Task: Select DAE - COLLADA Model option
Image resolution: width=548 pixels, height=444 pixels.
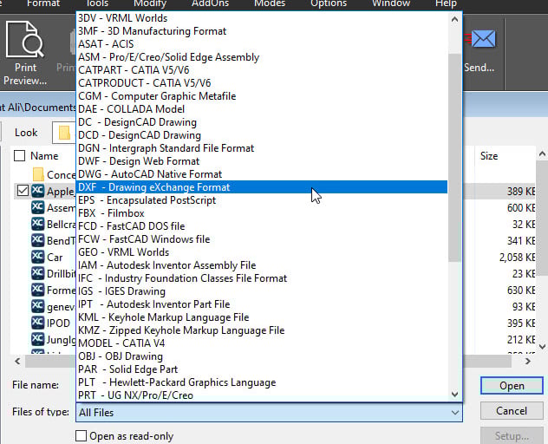Action: click(x=262, y=109)
